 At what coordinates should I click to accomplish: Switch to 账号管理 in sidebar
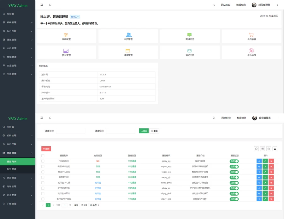click(17, 168)
